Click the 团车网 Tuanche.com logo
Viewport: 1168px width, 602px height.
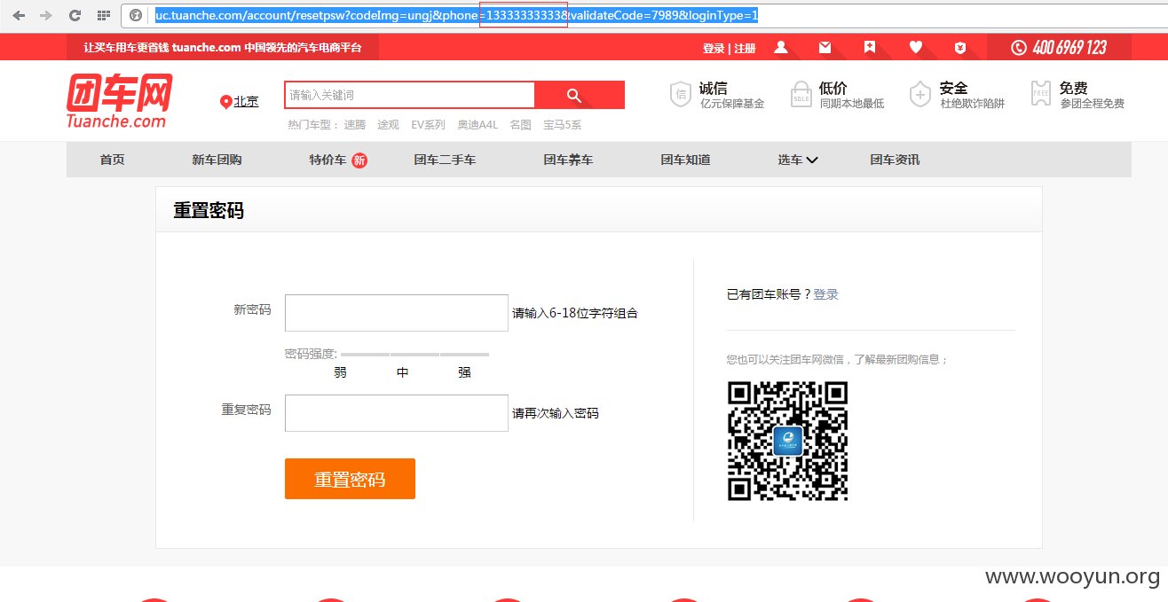click(119, 100)
